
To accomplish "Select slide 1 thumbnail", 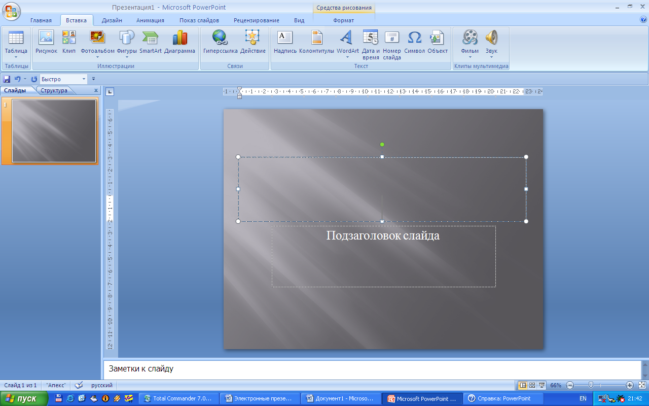I will [x=54, y=131].
